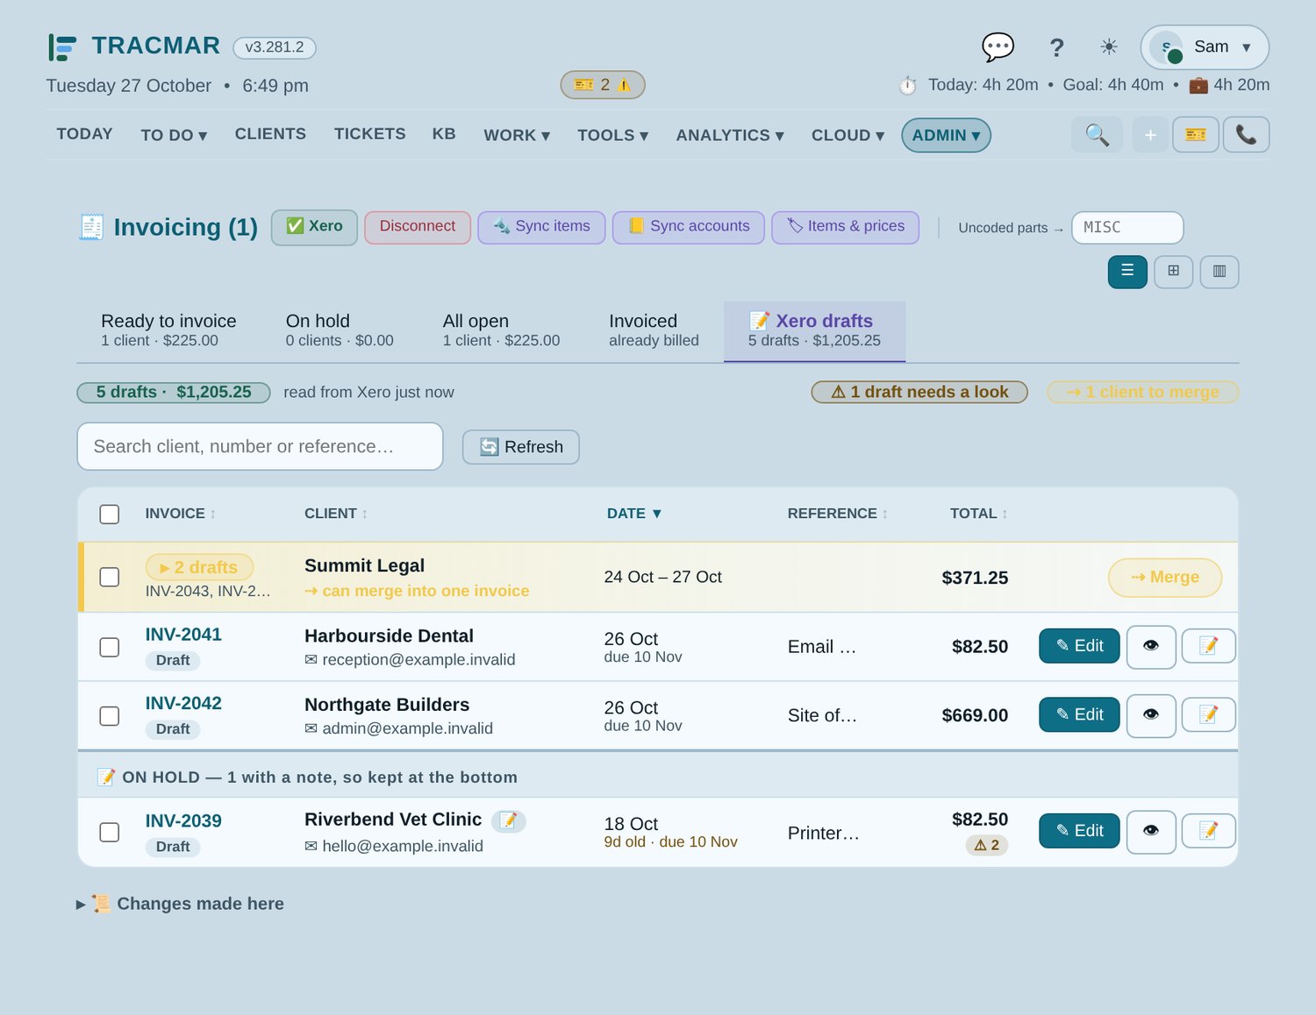Open Items & prices

point(846,227)
